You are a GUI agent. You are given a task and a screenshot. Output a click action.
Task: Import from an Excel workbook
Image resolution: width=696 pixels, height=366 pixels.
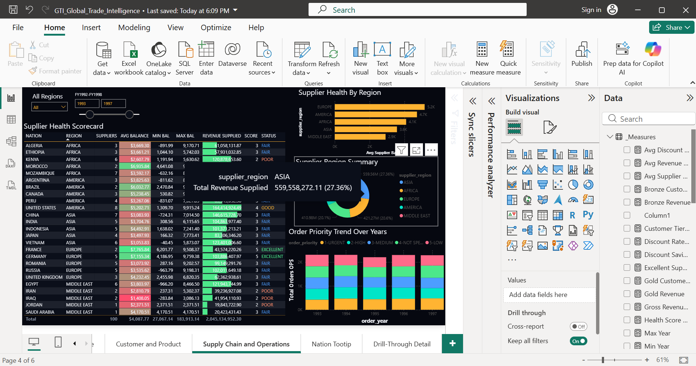(129, 59)
